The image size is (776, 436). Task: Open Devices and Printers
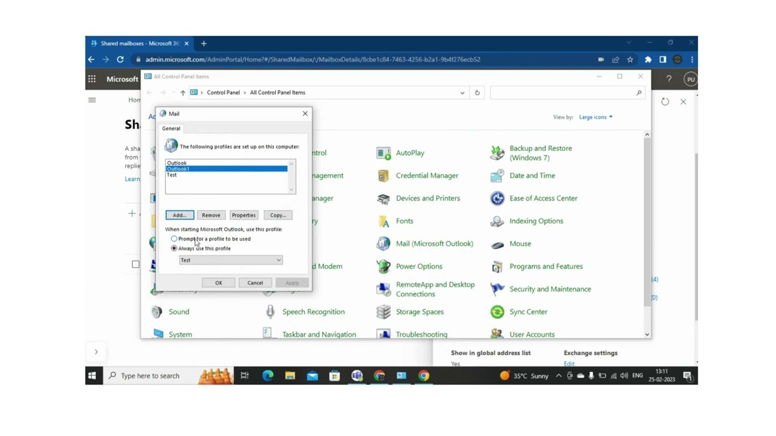coord(418,199)
